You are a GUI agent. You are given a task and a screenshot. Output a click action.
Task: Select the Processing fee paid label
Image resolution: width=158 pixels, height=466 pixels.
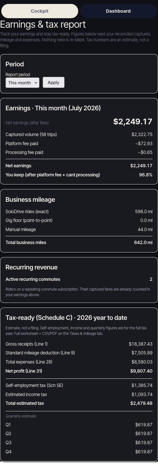click(24, 152)
